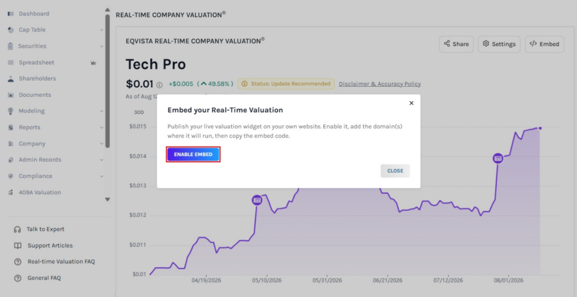Viewport: 577px width, 297px height.
Task: Select the 30D range label
Action: (139, 112)
